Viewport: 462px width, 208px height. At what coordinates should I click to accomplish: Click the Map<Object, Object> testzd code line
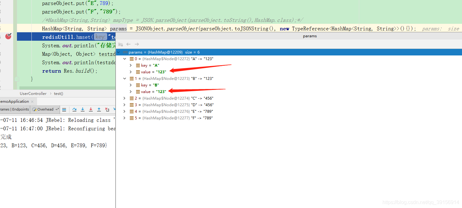click(x=79, y=54)
